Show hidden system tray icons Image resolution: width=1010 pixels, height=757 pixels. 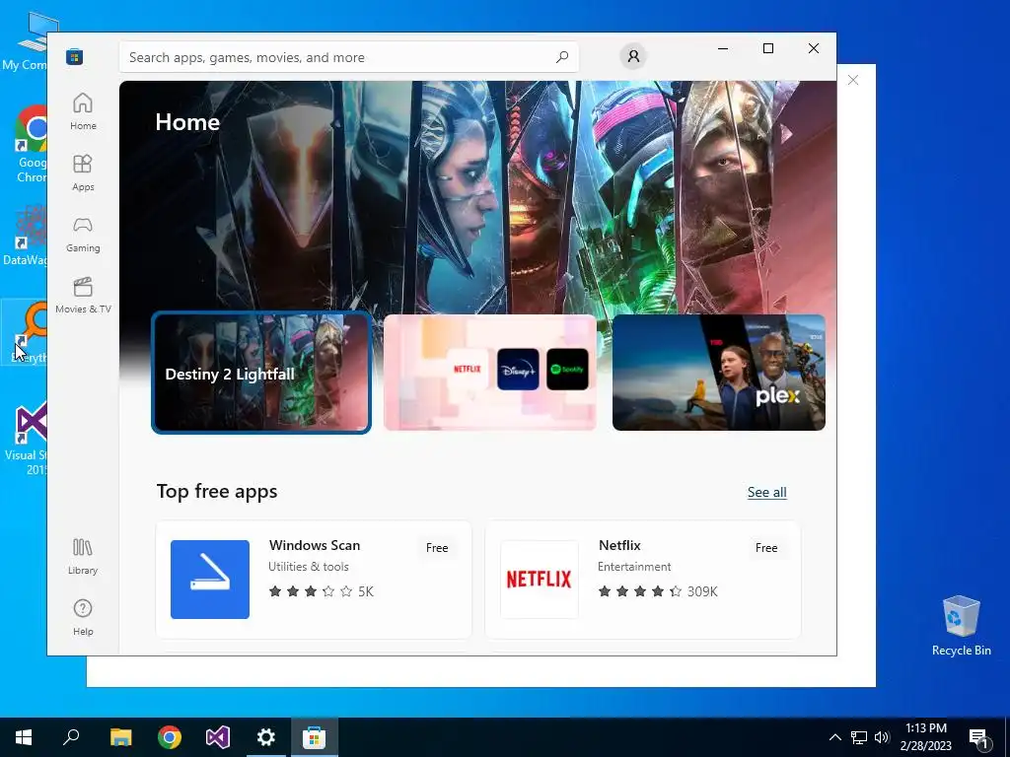834,737
